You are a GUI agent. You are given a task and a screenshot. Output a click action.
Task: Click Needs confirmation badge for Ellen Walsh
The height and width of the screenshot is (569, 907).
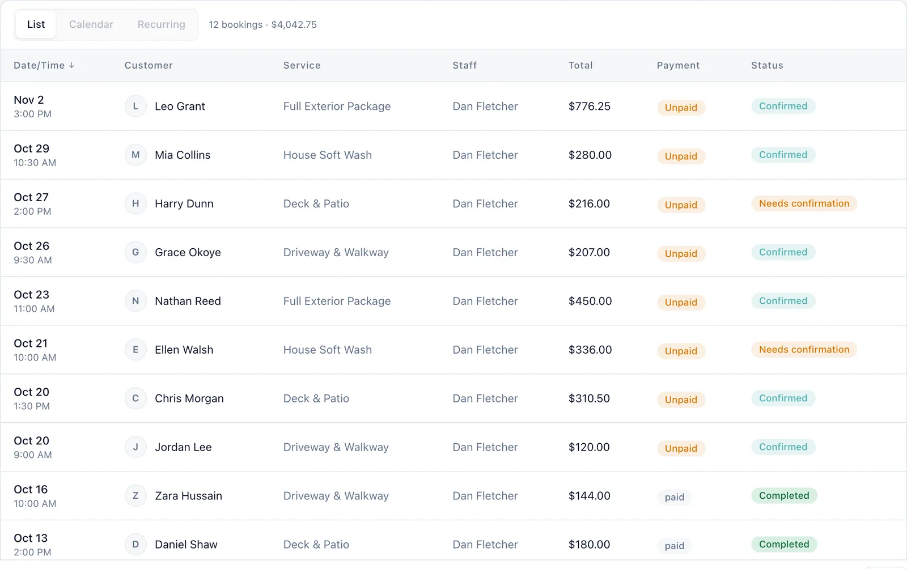tap(804, 350)
